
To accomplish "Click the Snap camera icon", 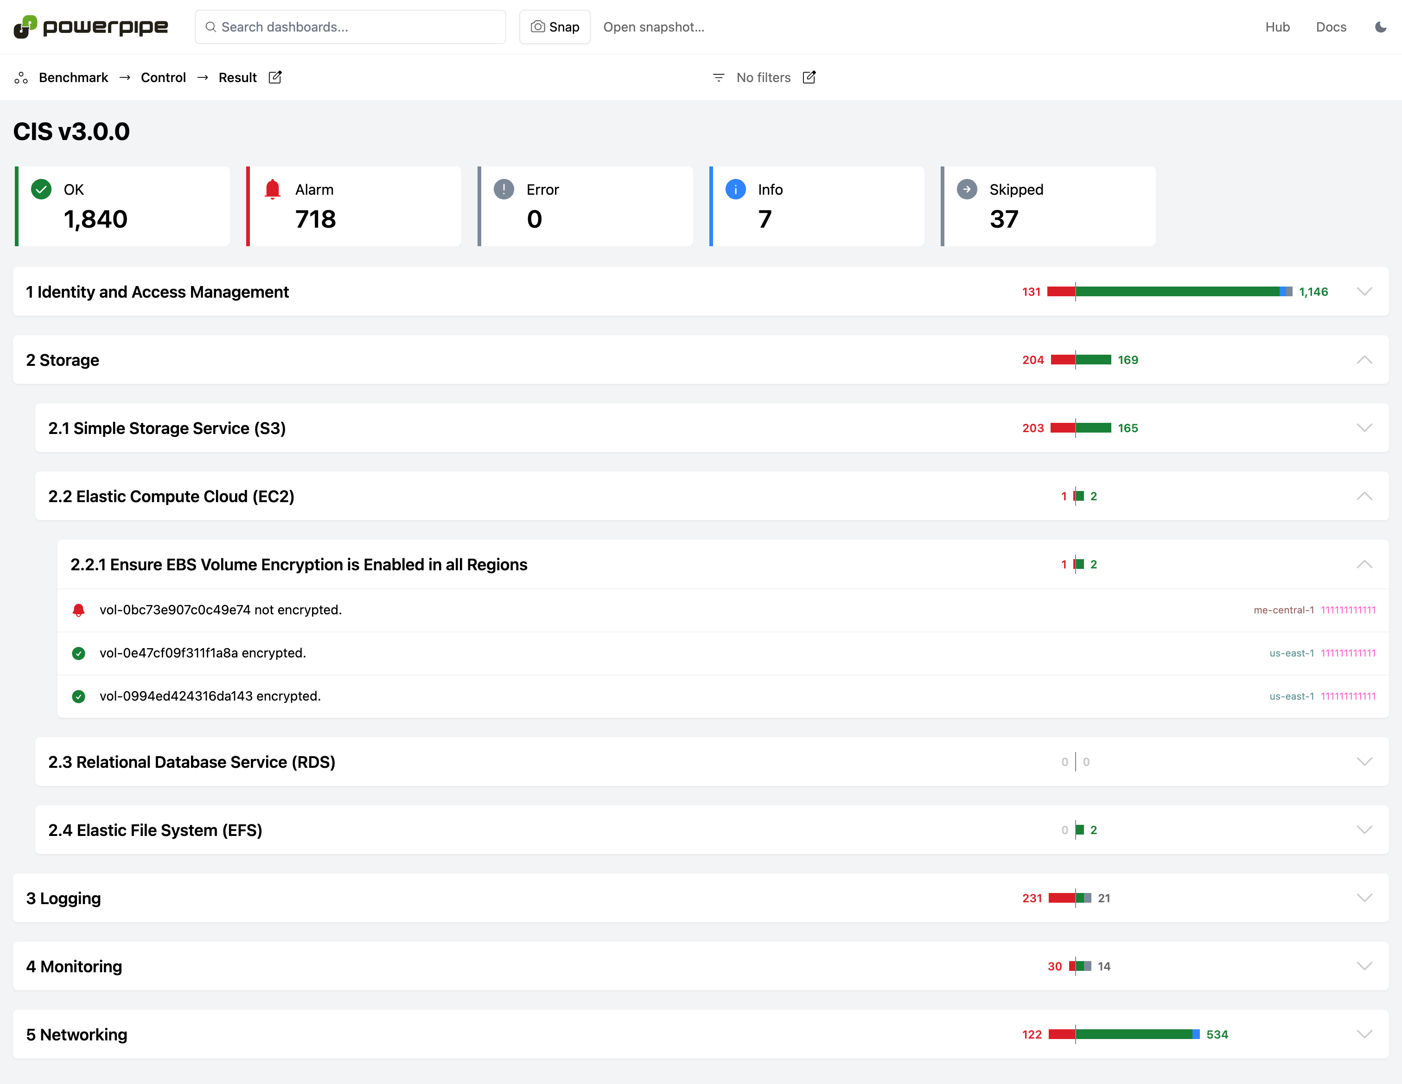I will [537, 27].
